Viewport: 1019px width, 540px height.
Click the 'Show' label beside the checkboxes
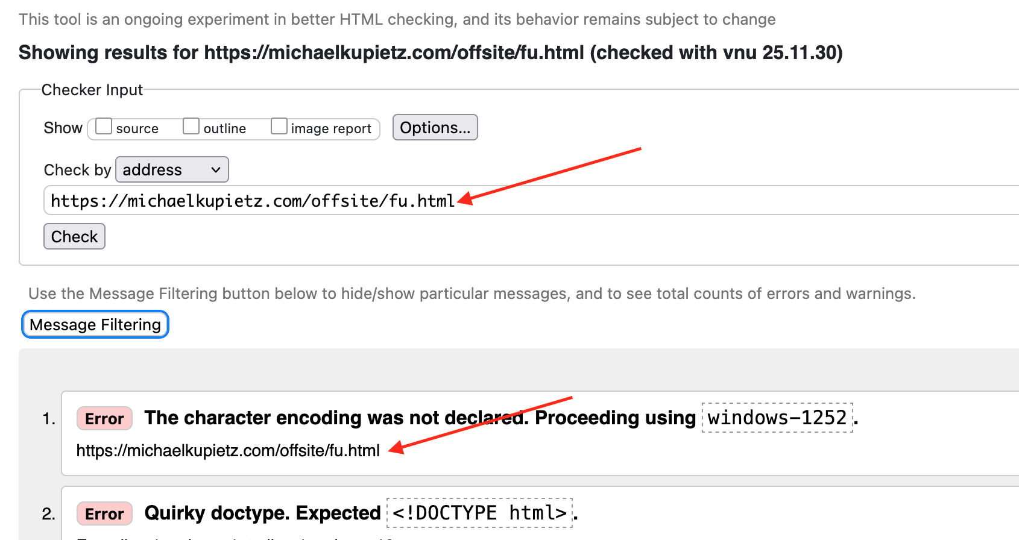63,128
